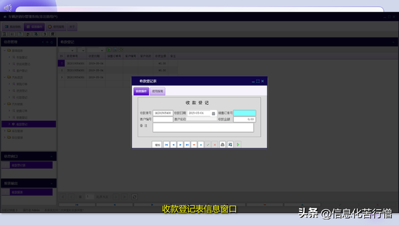Collapse 基础信息 folder in the tree

(4, 50)
